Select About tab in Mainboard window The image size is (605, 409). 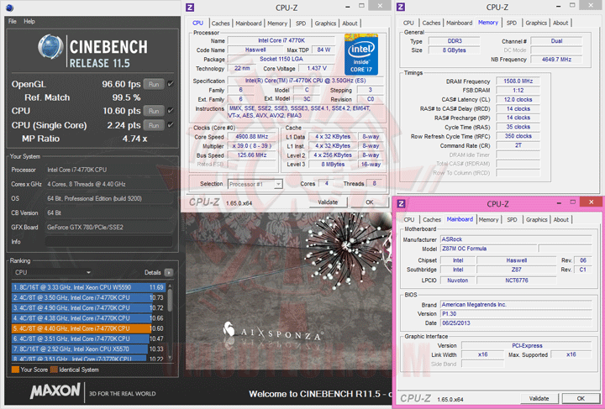pyautogui.click(x=560, y=219)
